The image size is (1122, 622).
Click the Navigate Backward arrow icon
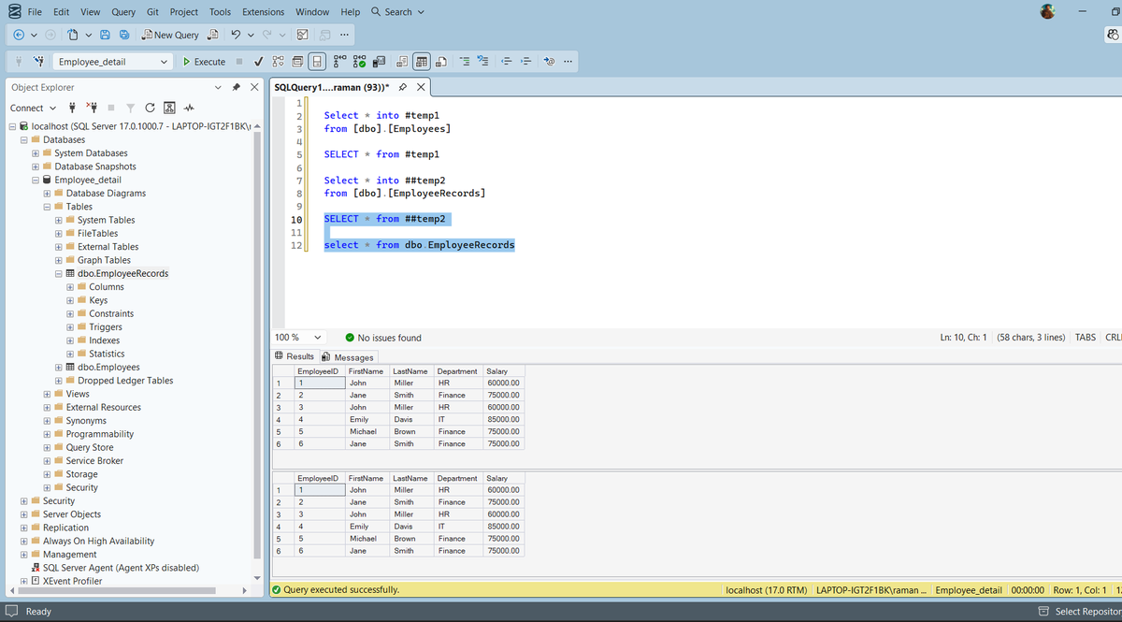click(19, 35)
